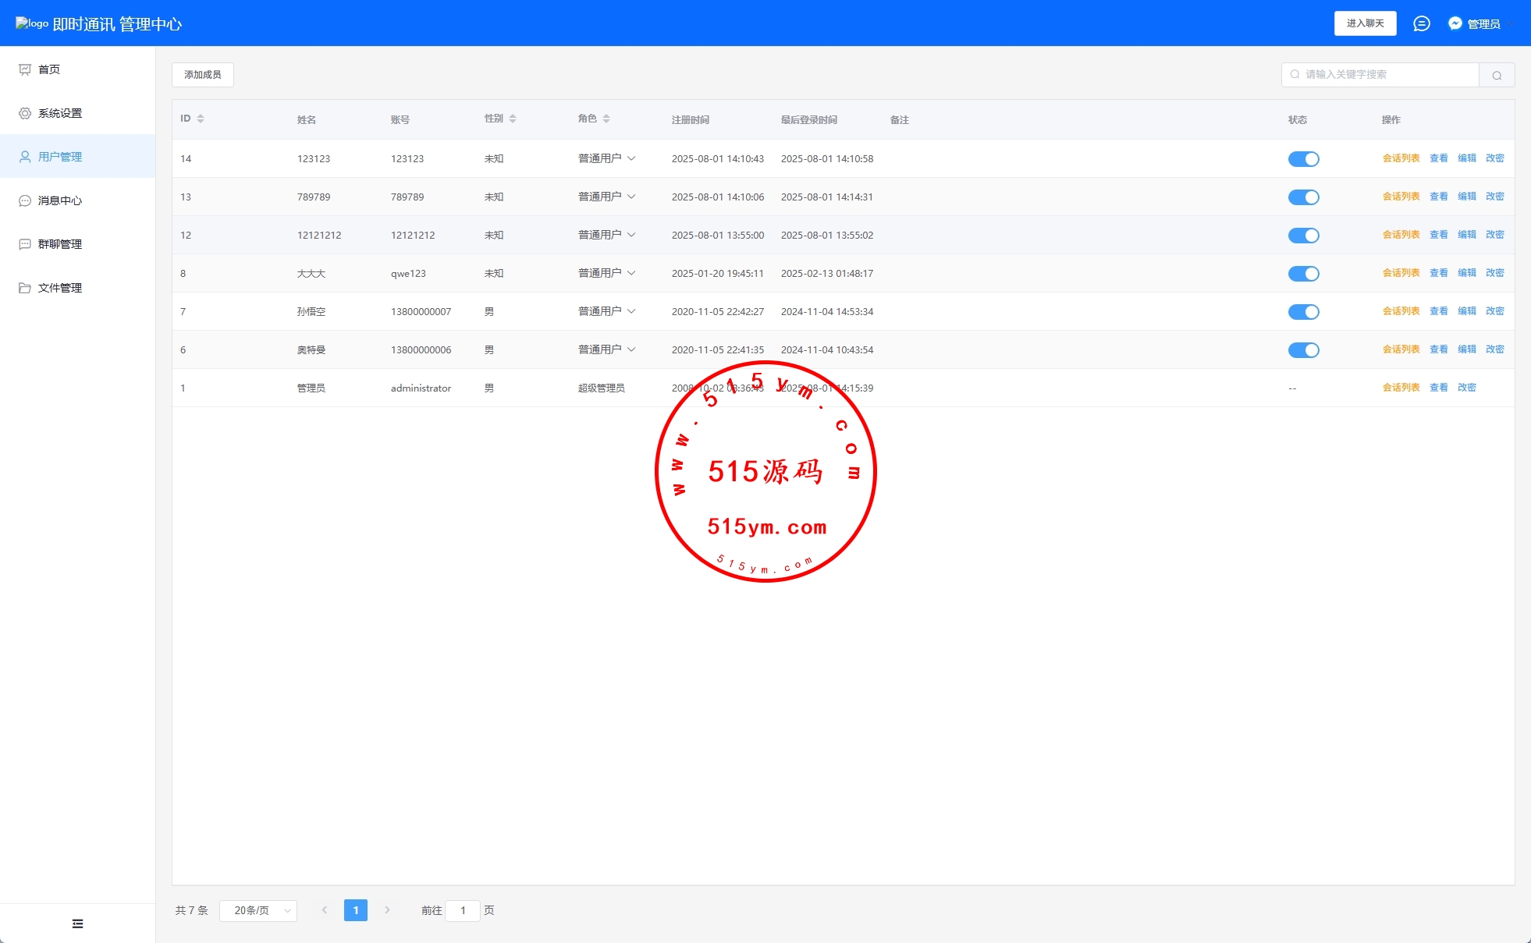Click the admin avatar icon in header
The width and height of the screenshot is (1531, 943).
1455,23
